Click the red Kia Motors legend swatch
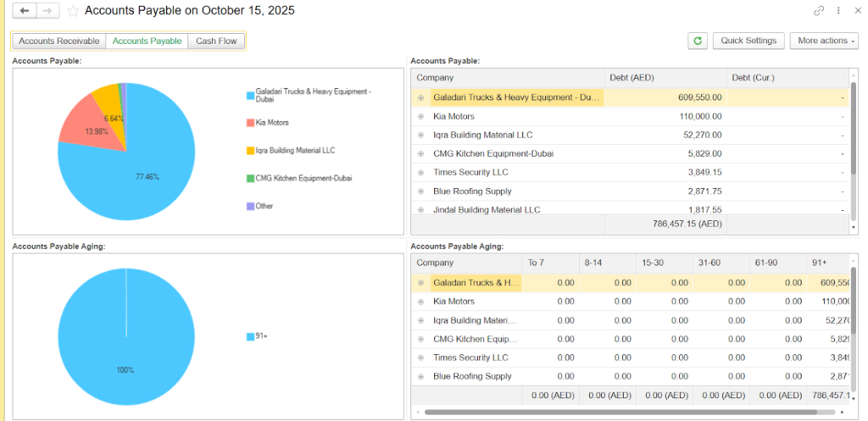868x421 pixels. tap(250, 123)
